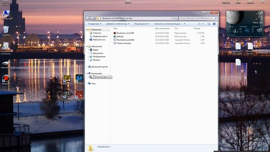
Task: Select the Изображения library
Action: pyautogui.click(x=97, y=57)
